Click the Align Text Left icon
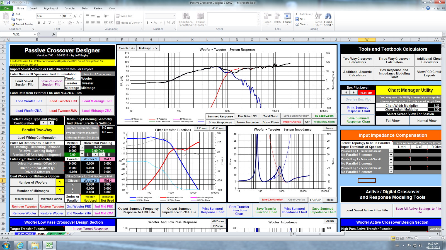446x250 pixels. (x=88, y=22)
